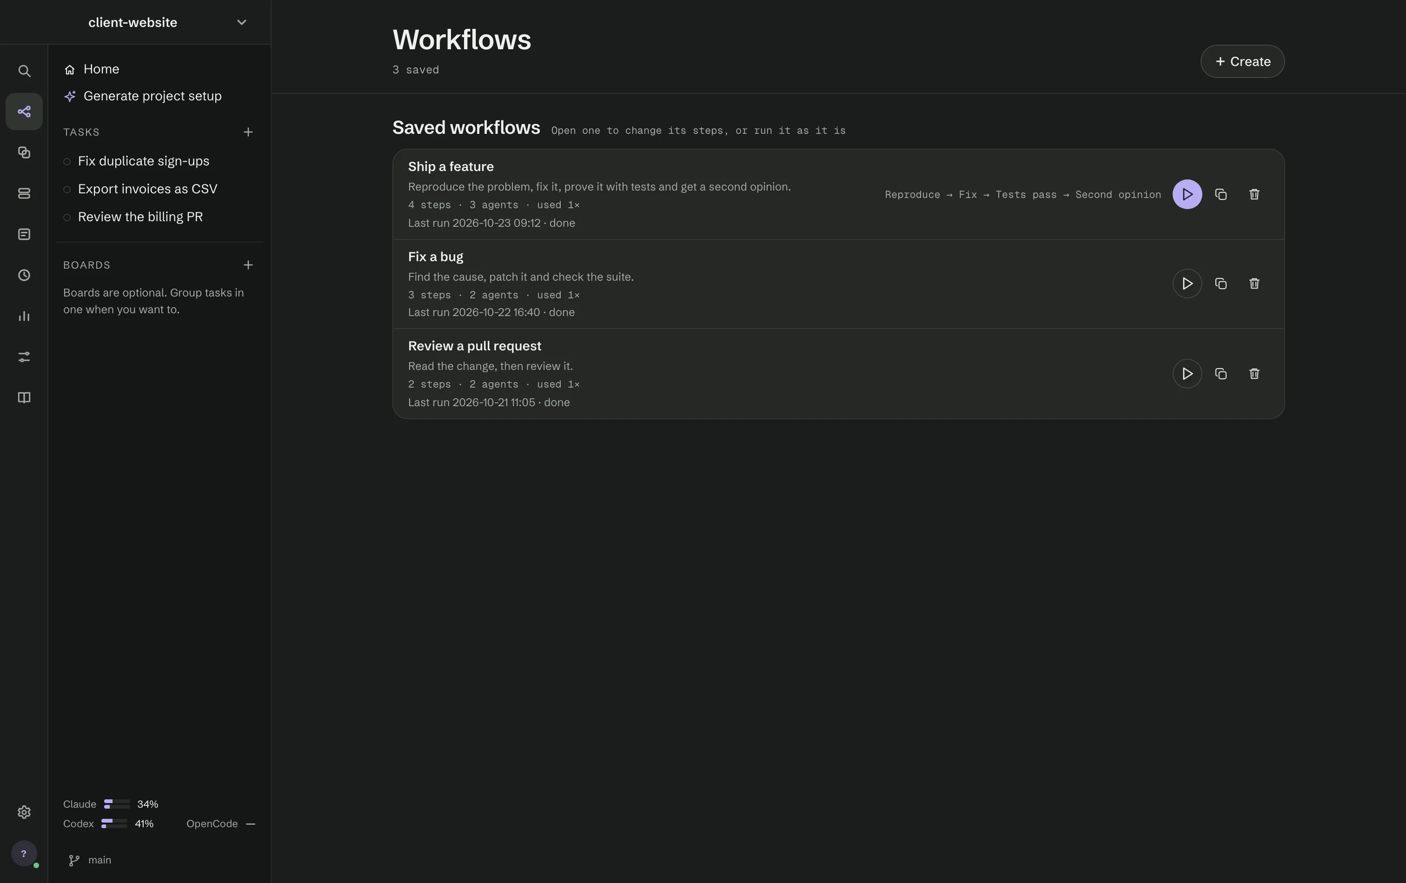Duplicate the Ship a feature workflow
Image resolution: width=1406 pixels, height=883 pixels.
point(1221,194)
